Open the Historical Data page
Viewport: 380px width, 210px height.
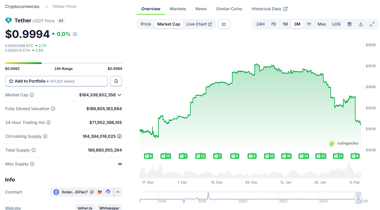pyautogui.click(x=266, y=9)
